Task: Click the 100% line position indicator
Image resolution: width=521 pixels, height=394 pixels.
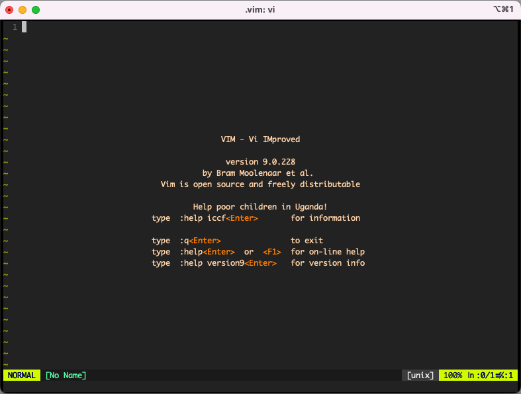Action: [453, 375]
